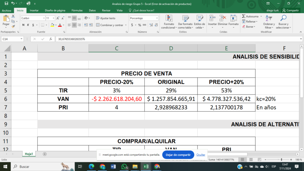Toggle italic K formatting
Screen dimensions: 304x171
tap(28, 25)
